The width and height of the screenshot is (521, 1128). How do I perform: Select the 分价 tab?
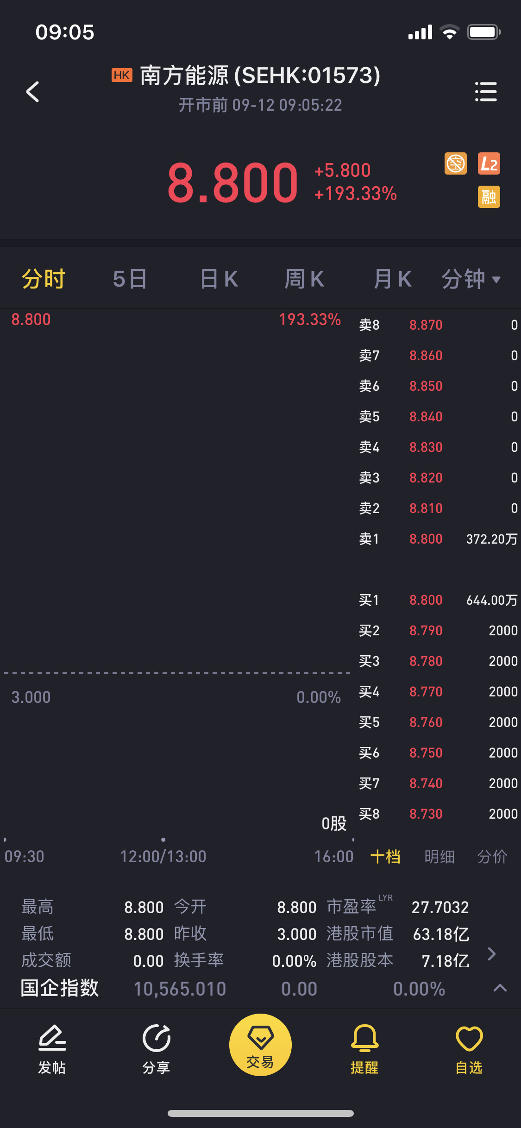[x=492, y=856]
